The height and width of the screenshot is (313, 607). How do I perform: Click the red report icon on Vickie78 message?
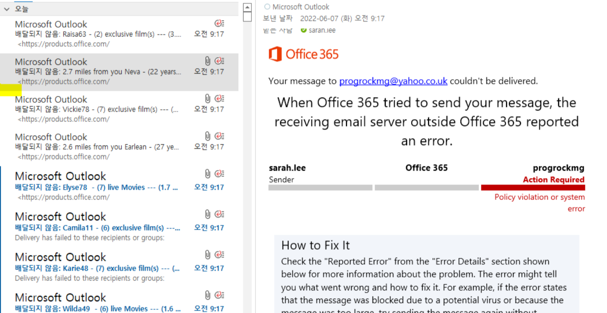click(219, 98)
